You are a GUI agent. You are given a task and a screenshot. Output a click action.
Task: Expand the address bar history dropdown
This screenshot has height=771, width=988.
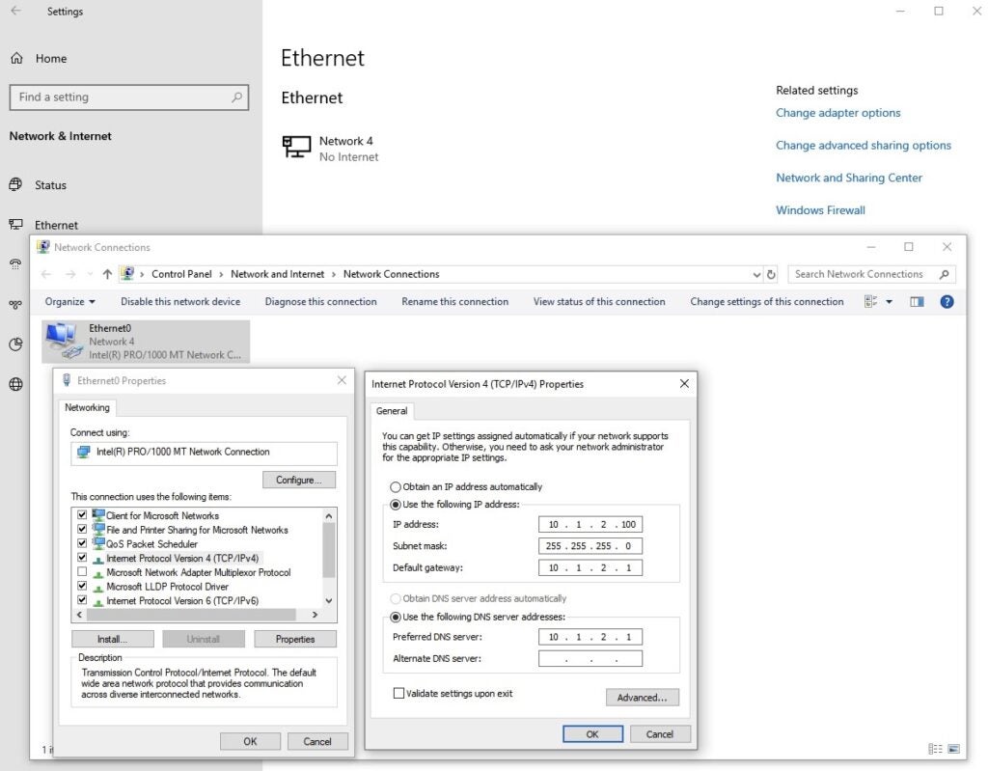coord(755,274)
